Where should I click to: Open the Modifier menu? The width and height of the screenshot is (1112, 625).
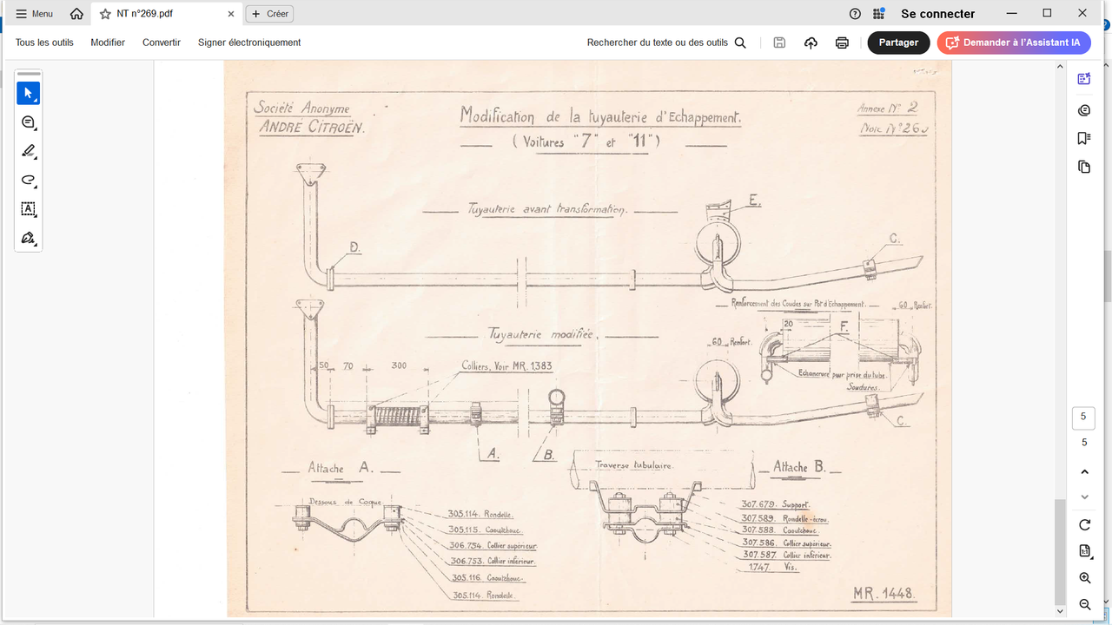108,43
